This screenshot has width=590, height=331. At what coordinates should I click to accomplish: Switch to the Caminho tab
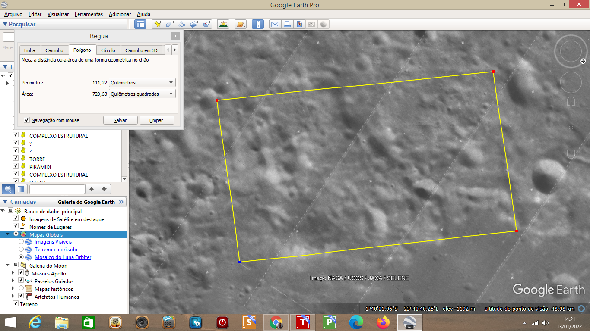pyautogui.click(x=54, y=50)
